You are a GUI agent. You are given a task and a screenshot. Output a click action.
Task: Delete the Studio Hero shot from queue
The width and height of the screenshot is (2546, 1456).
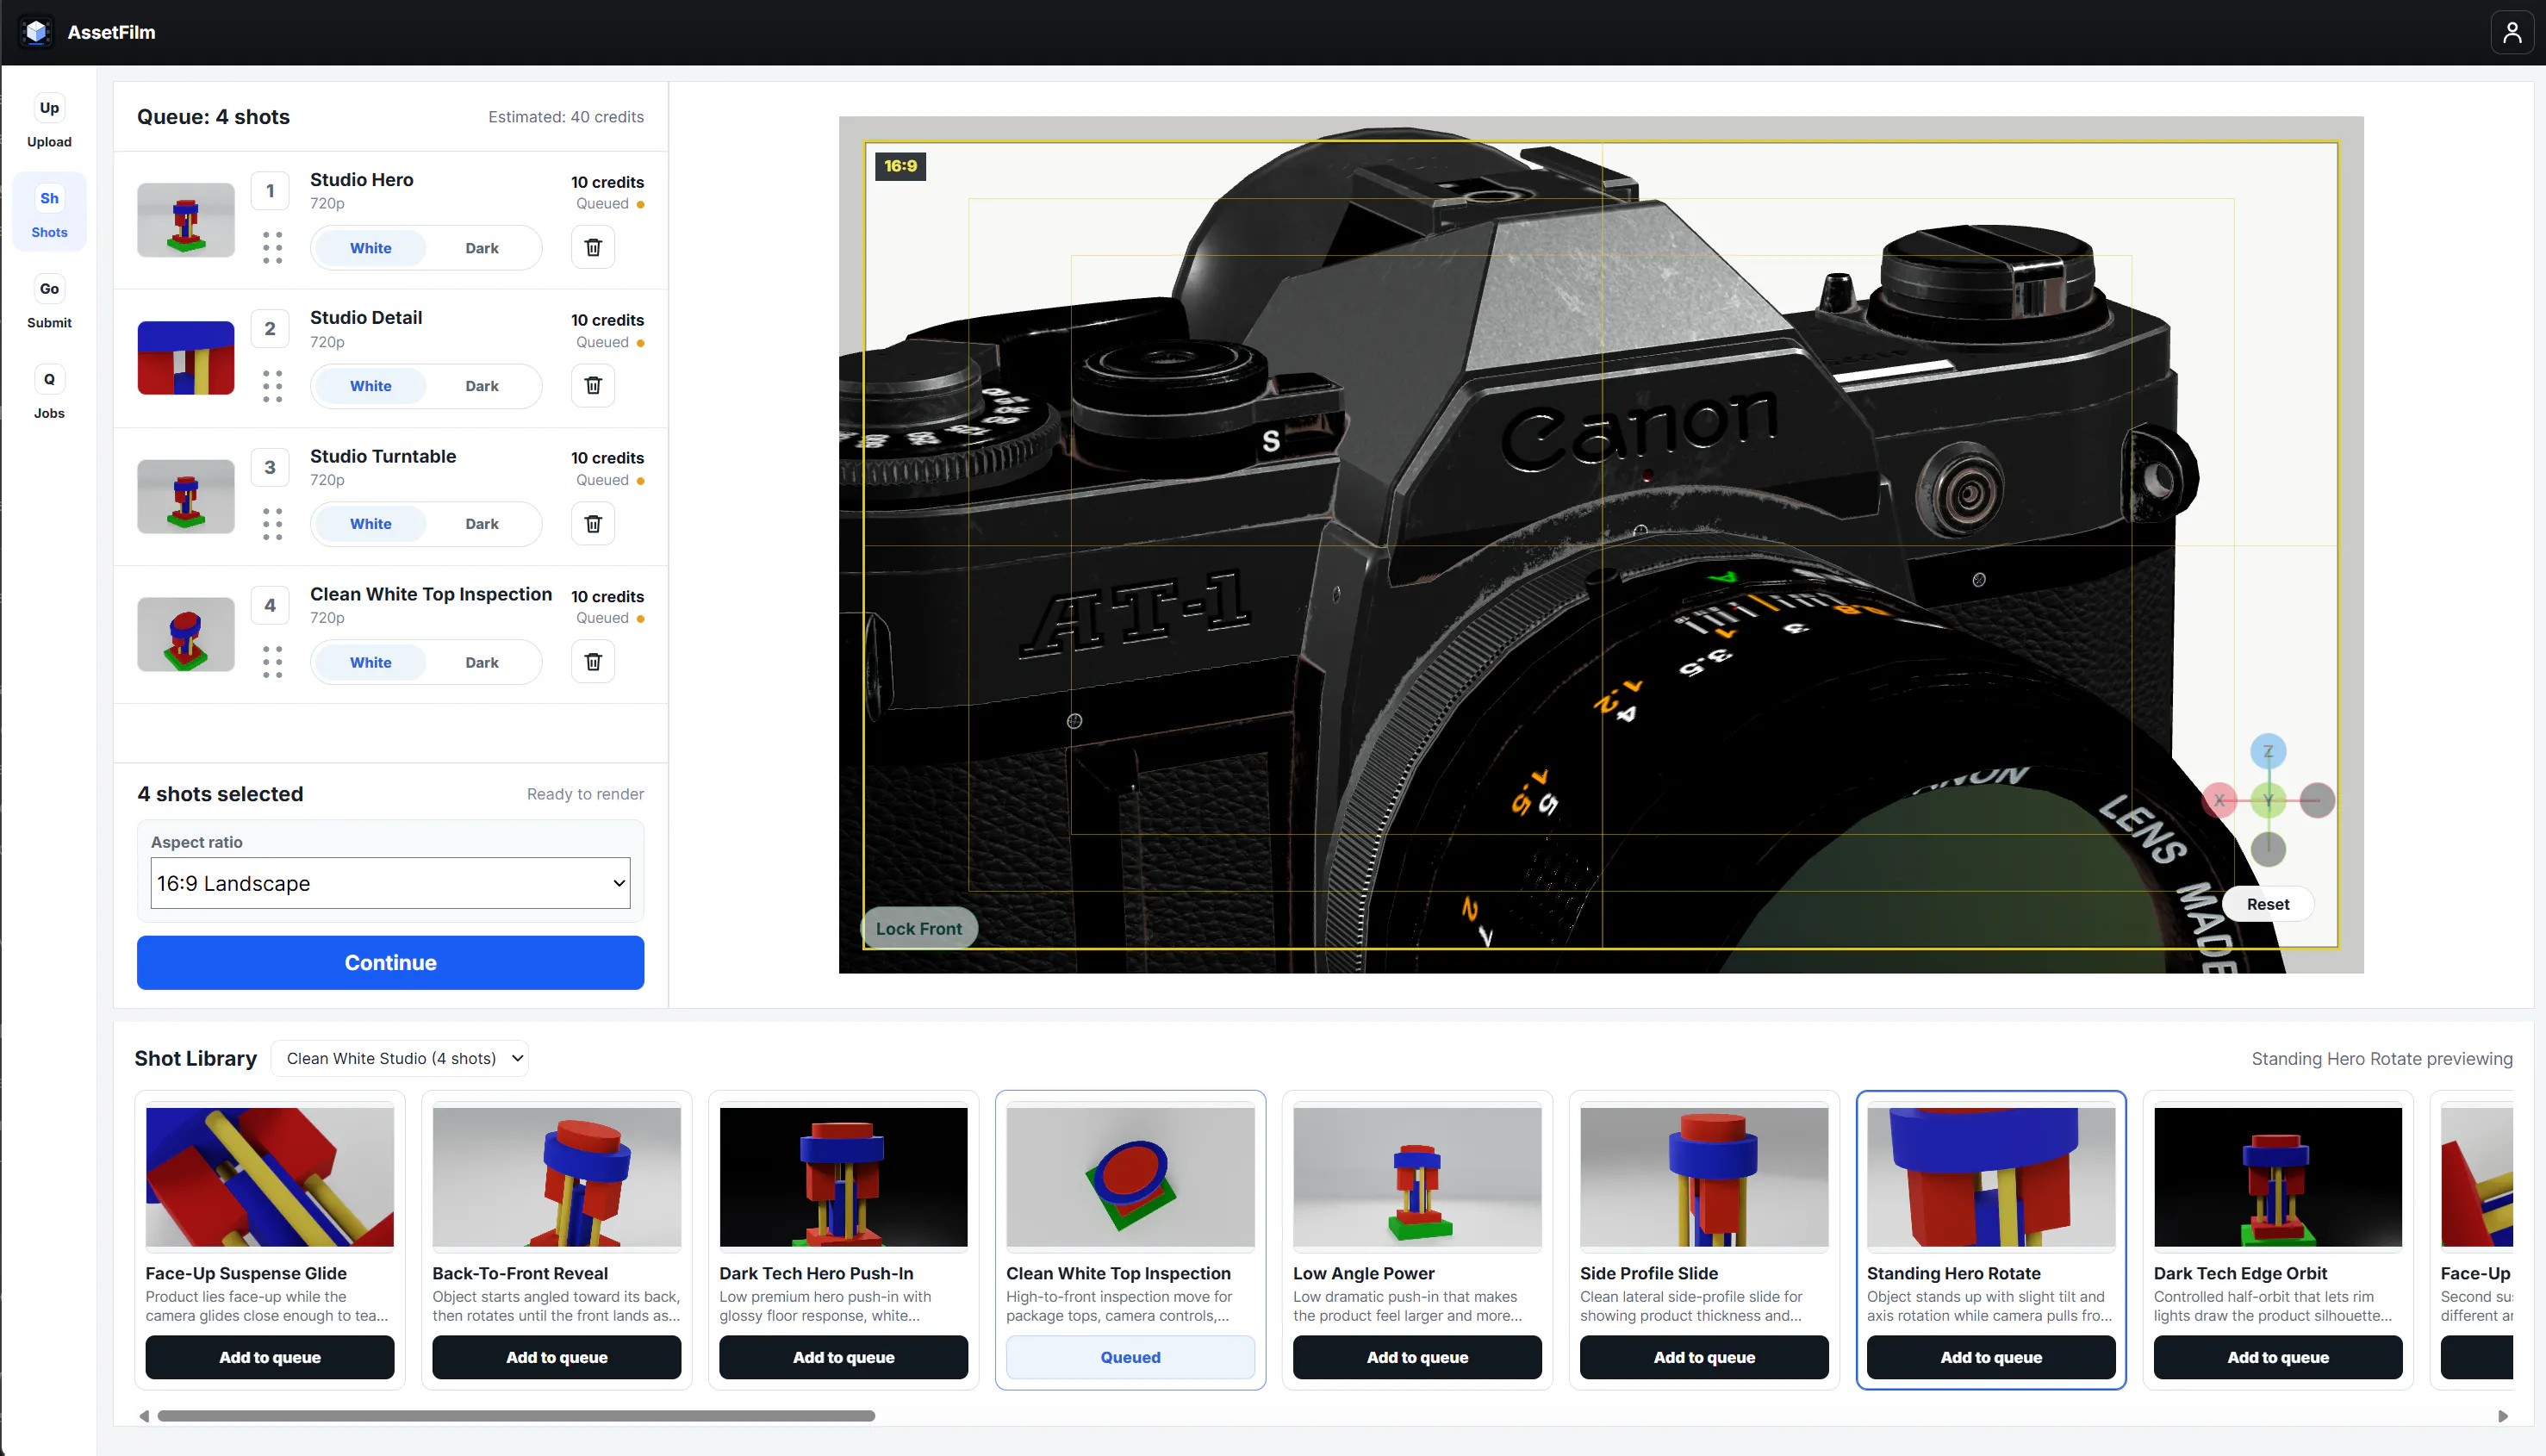tap(593, 247)
